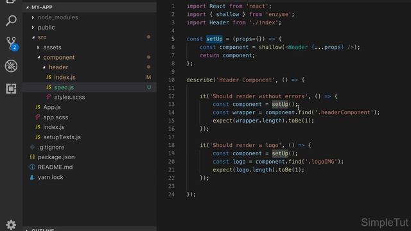Click 'return component' on line 7
The width and height of the screenshot is (411, 231).
point(227,55)
